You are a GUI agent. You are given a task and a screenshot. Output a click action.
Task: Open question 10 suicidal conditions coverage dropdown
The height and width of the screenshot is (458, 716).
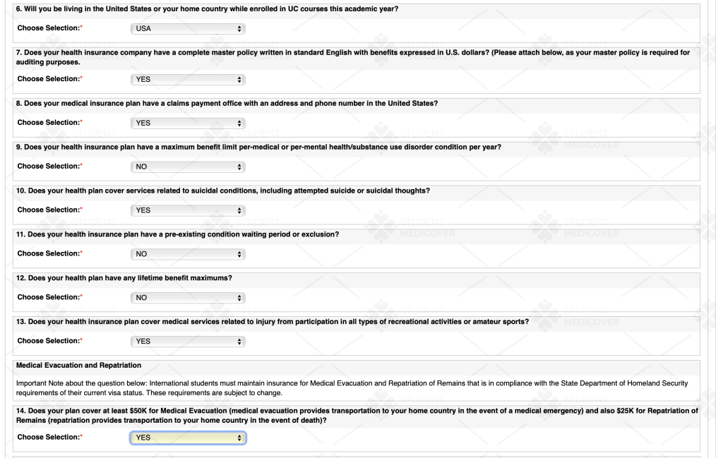(x=188, y=210)
